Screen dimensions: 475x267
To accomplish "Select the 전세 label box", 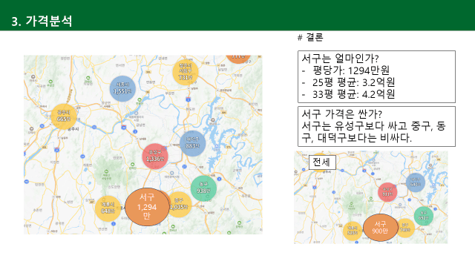I will click(322, 162).
